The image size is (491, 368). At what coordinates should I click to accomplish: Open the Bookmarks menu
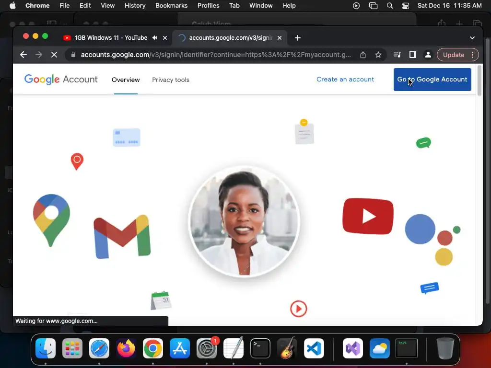point(171,6)
